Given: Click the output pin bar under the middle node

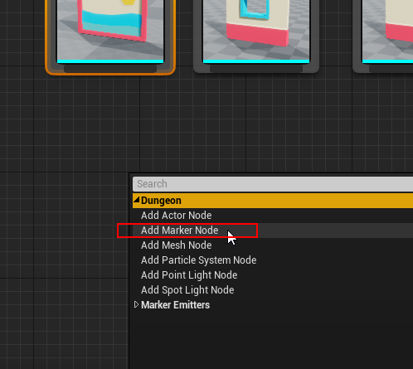Looking at the screenshot, I should pos(256,68).
